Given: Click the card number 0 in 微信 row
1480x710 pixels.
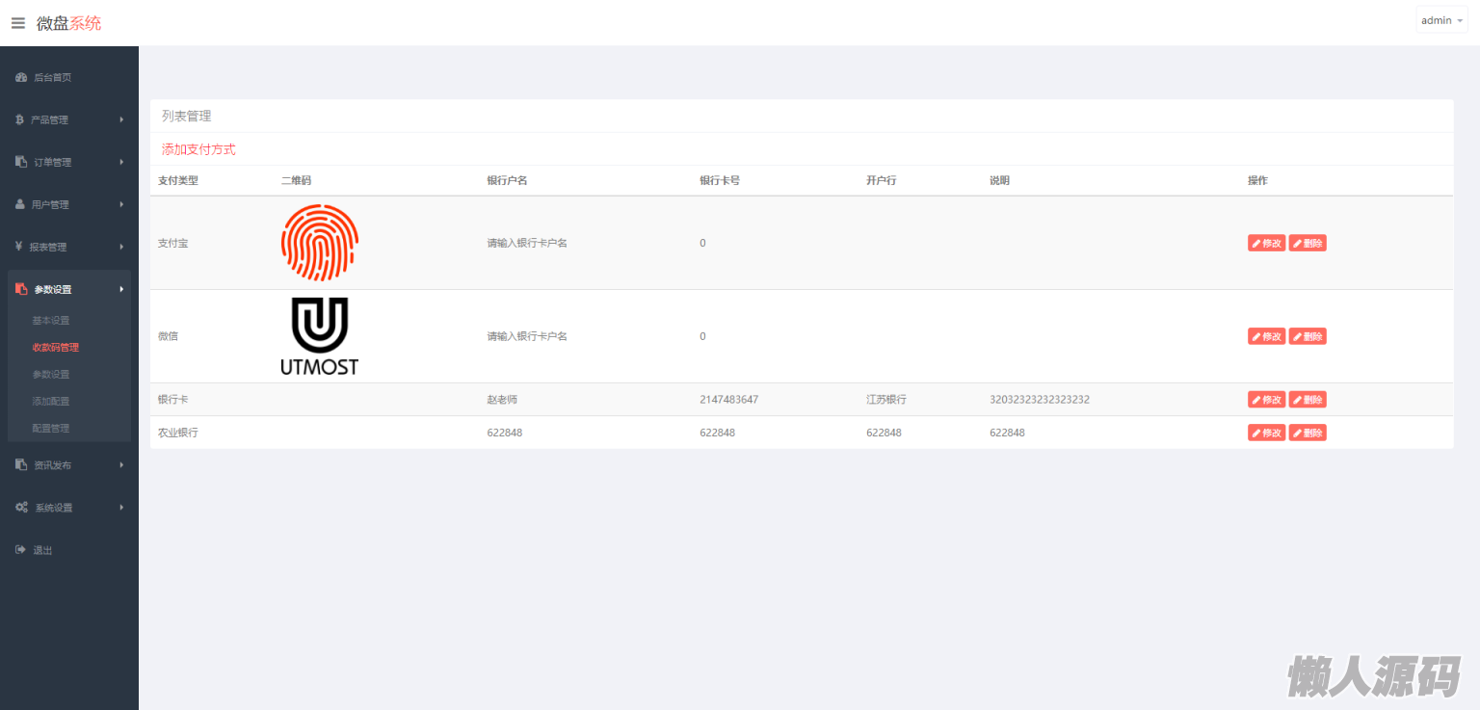Looking at the screenshot, I should [702, 336].
